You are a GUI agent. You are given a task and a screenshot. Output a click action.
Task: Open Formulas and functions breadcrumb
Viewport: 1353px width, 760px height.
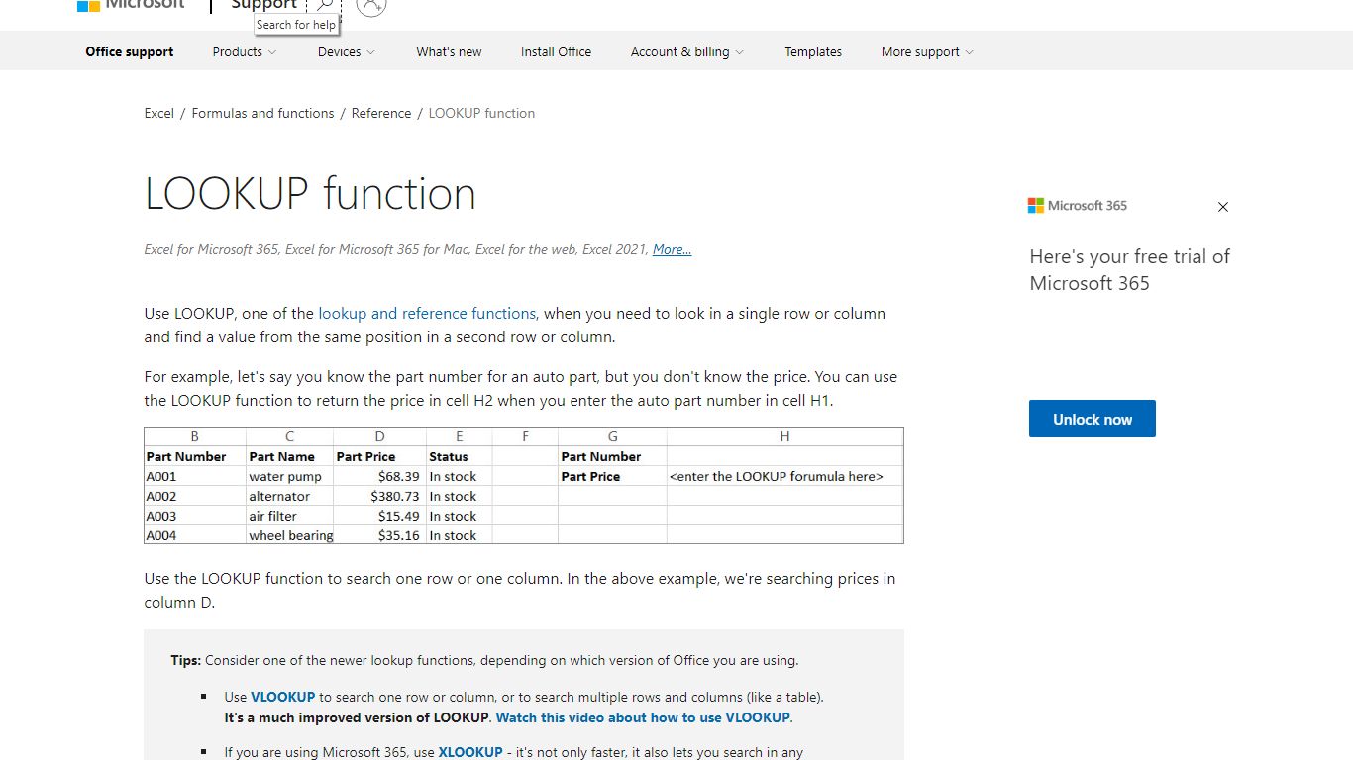click(262, 113)
